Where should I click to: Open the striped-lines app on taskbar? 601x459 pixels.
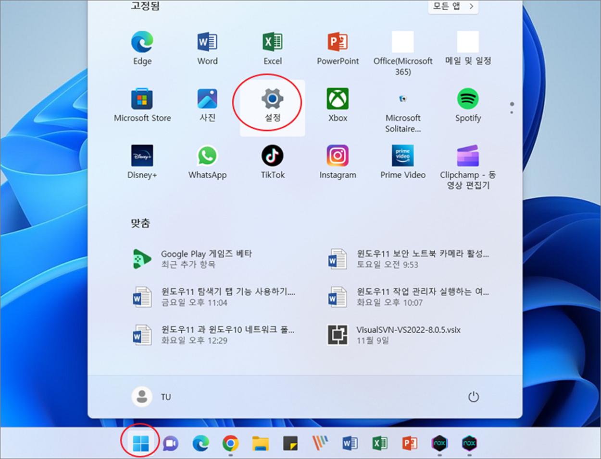(320, 443)
